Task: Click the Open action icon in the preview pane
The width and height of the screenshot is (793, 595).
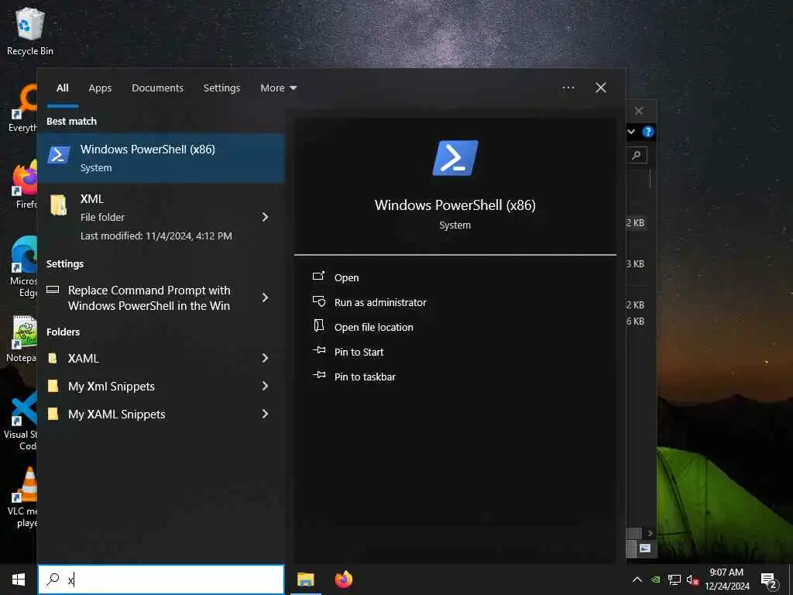Action: 318,277
